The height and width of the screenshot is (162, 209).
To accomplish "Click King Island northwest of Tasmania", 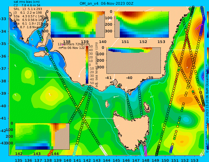I will click(x=107, y=104).
